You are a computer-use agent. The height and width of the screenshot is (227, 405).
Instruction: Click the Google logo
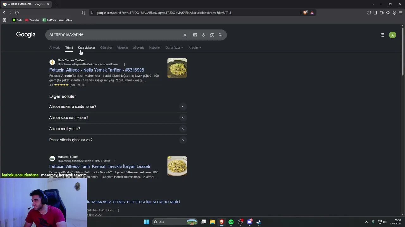(26, 35)
